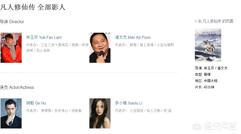Click 琅琊榜 in 胡歌's 代表作
The image size is (241, 134).
[x=46, y=111]
